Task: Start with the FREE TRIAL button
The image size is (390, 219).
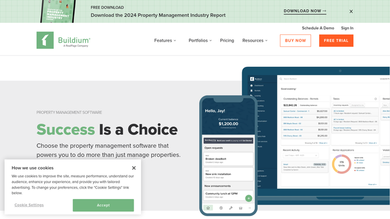Action: (x=336, y=40)
